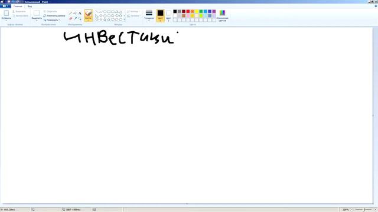The height and width of the screenshot is (212, 378).
Task: Select the Text tool (letter A)
Action: point(80,13)
